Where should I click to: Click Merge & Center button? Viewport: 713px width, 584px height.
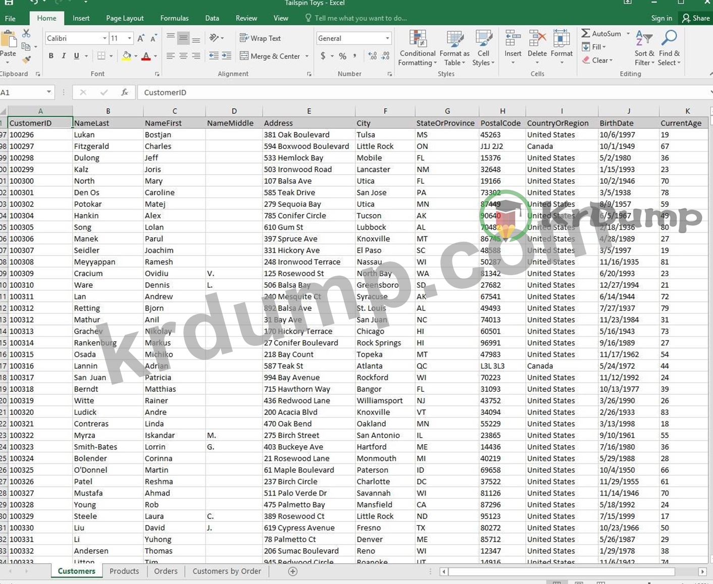pos(270,56)
